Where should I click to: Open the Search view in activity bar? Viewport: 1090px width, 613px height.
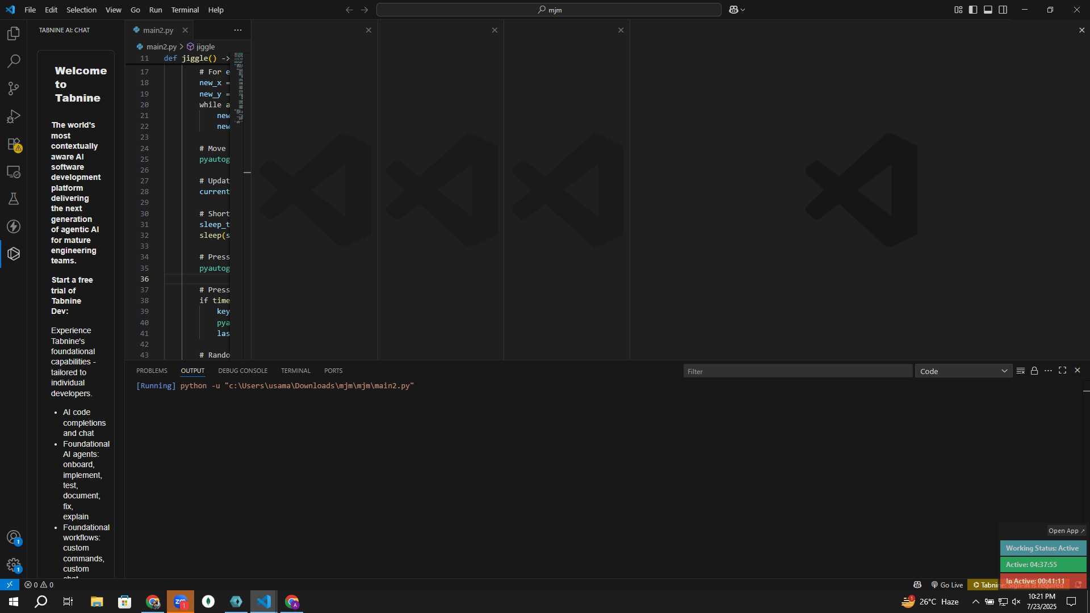[14, 61]
